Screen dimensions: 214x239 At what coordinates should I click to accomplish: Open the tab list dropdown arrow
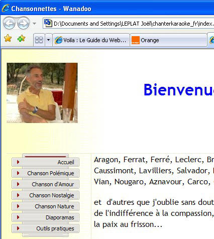tap(49, 40)
